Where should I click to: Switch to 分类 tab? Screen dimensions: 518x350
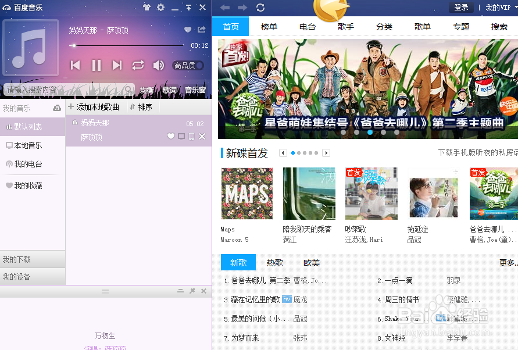point(384,26)
